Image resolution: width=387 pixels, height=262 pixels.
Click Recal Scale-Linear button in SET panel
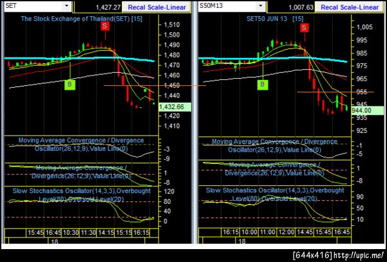coord(157,7)
